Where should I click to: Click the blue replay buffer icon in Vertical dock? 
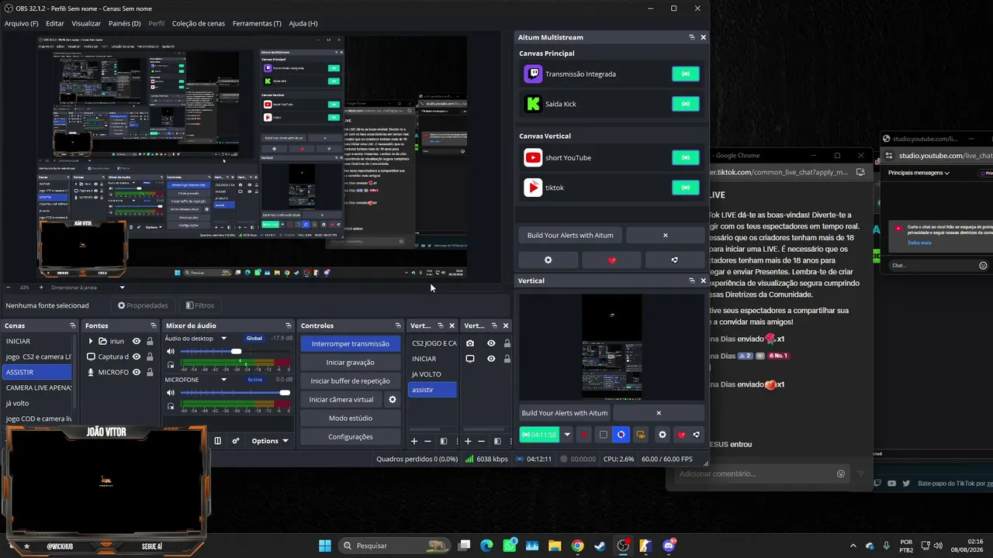tap(621, 435)
